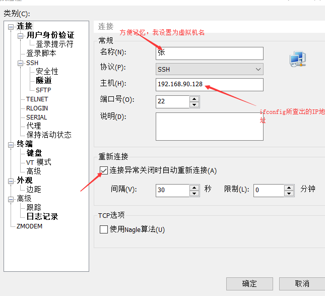
Task: Click the 端口号 field showing 22
Action: pyautogui.click(x=172, y=102)
